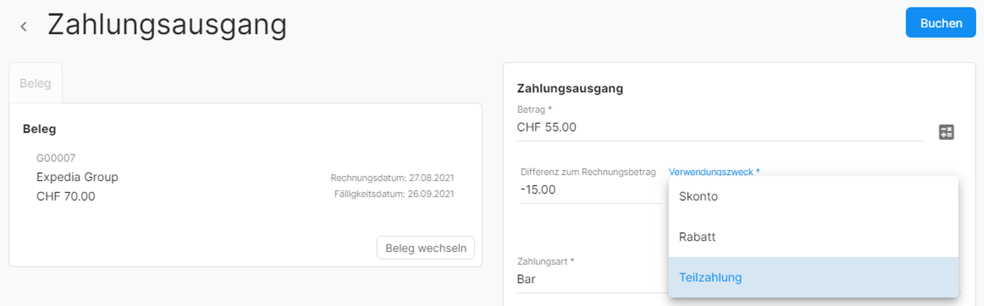
Task: Select the Expedia Group supplier name
Action: tap(77, 177)
